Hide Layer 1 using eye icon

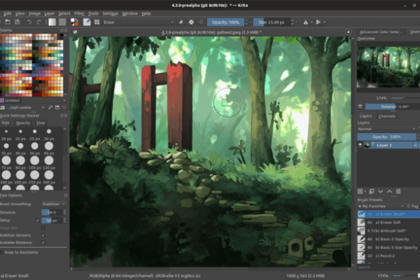(360, 145)
